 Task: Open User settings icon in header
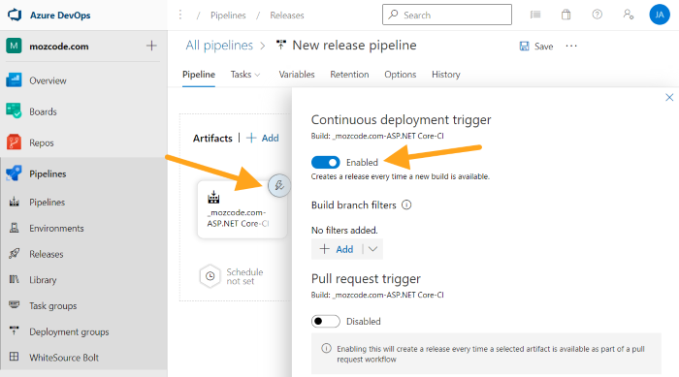point(629,15)
